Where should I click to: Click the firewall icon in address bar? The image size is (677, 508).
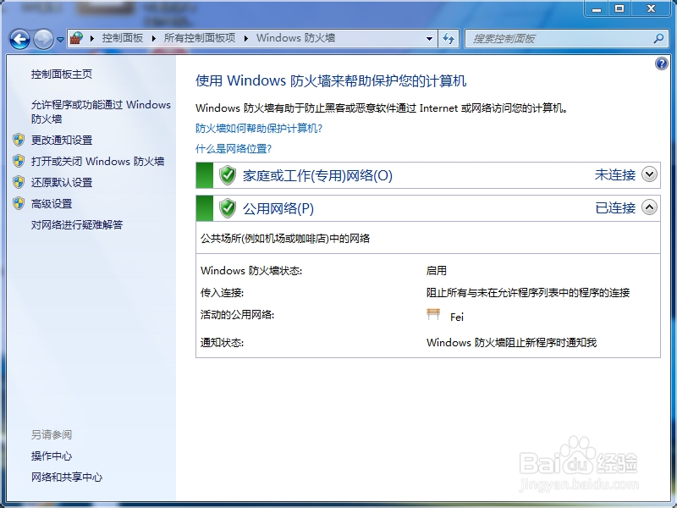click(76, 38)
